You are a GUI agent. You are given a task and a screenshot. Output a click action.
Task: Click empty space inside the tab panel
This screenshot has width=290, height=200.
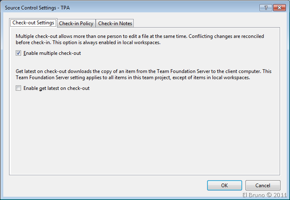click(x=144, y=132)
